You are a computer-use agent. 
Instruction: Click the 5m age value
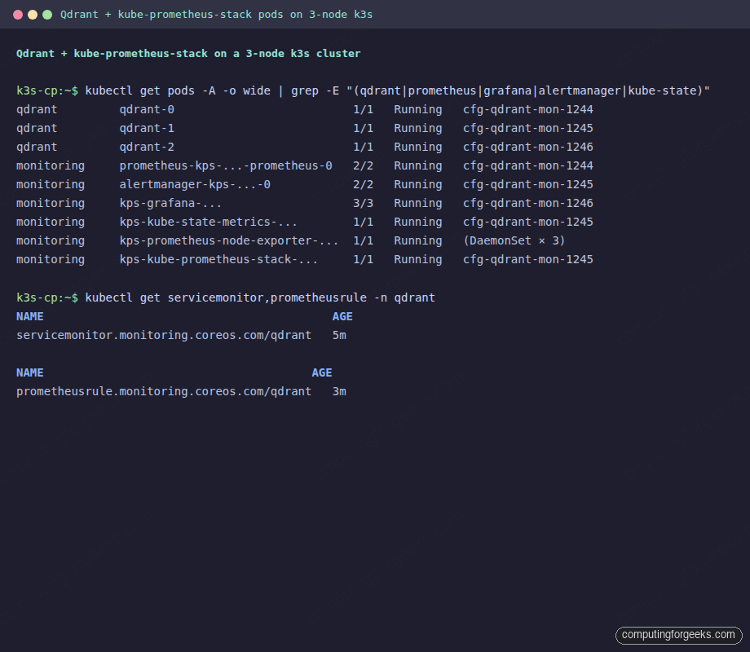tap(339, 335)
